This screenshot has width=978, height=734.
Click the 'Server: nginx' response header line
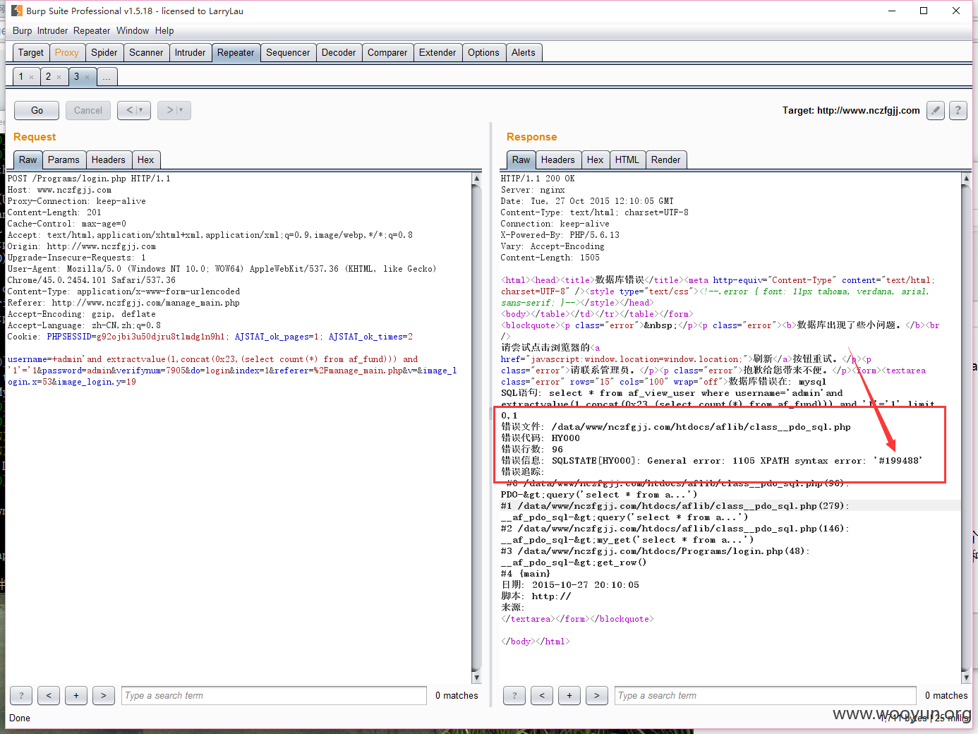click(x=533, y=190)
